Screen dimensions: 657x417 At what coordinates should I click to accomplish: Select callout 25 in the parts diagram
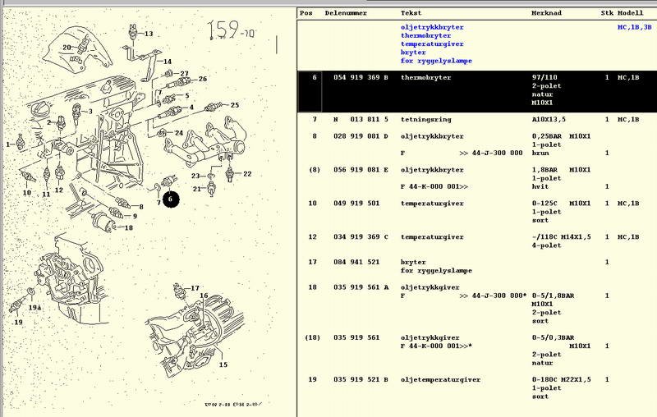234,105
